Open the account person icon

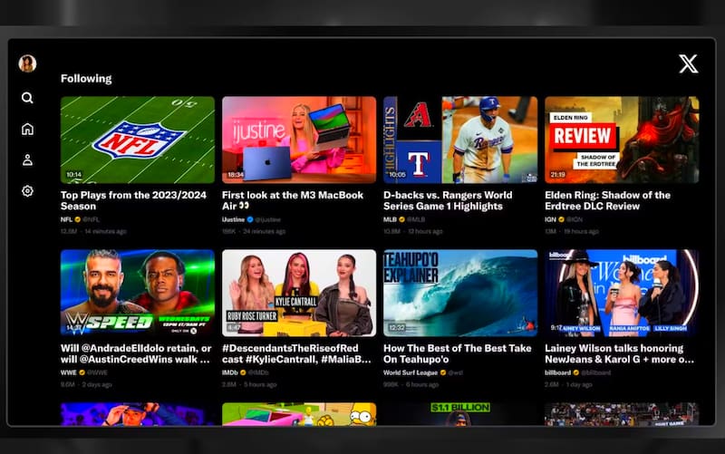pyautogui.click(x=27, y=160)
